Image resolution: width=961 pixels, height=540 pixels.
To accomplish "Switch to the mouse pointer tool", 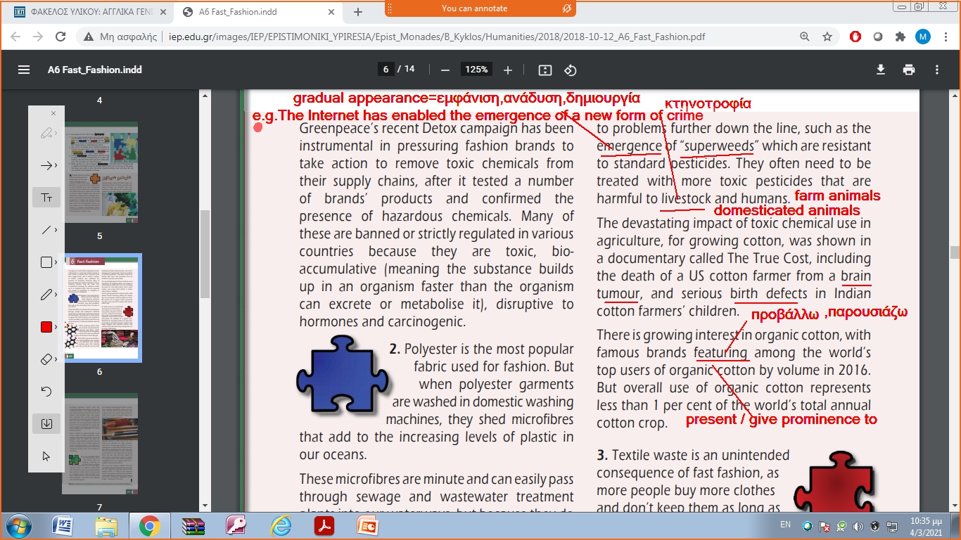I will (46, 456).
